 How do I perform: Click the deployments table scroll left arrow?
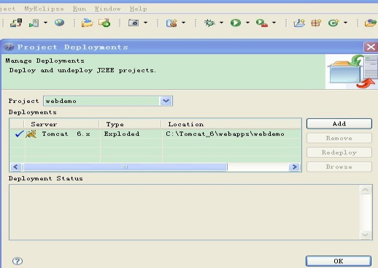16,167
